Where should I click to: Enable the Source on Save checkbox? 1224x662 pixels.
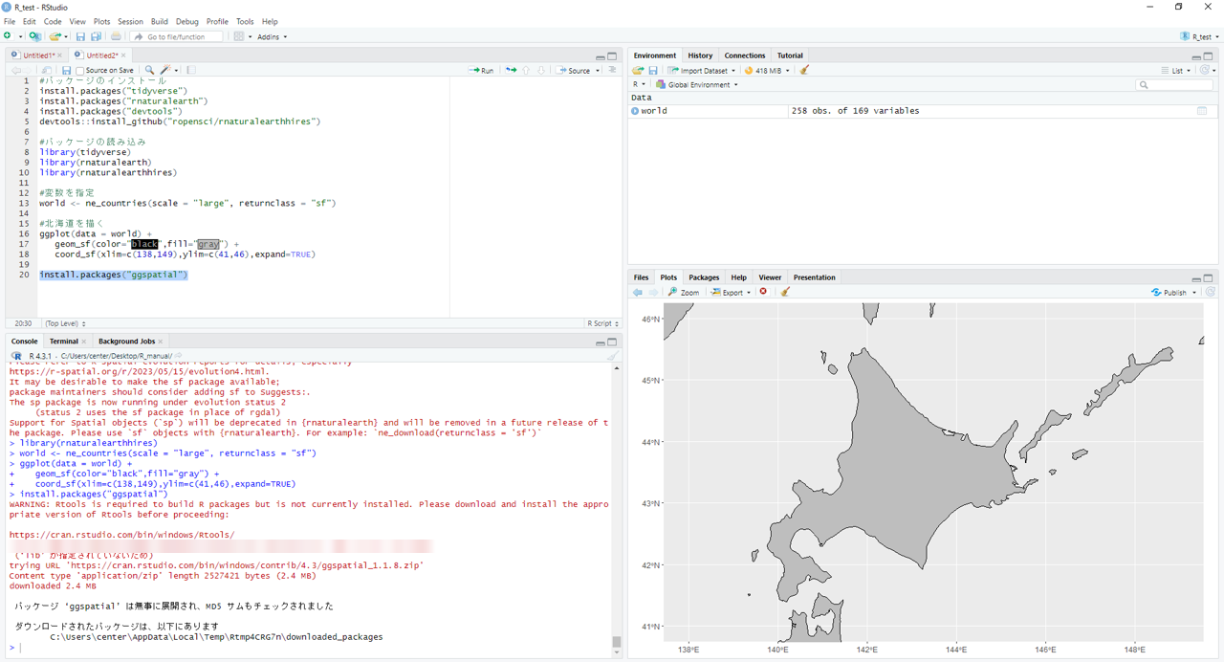click(81, 70)
